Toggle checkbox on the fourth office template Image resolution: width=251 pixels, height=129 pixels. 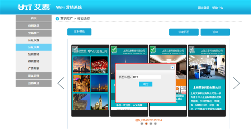tap(191, 49)
